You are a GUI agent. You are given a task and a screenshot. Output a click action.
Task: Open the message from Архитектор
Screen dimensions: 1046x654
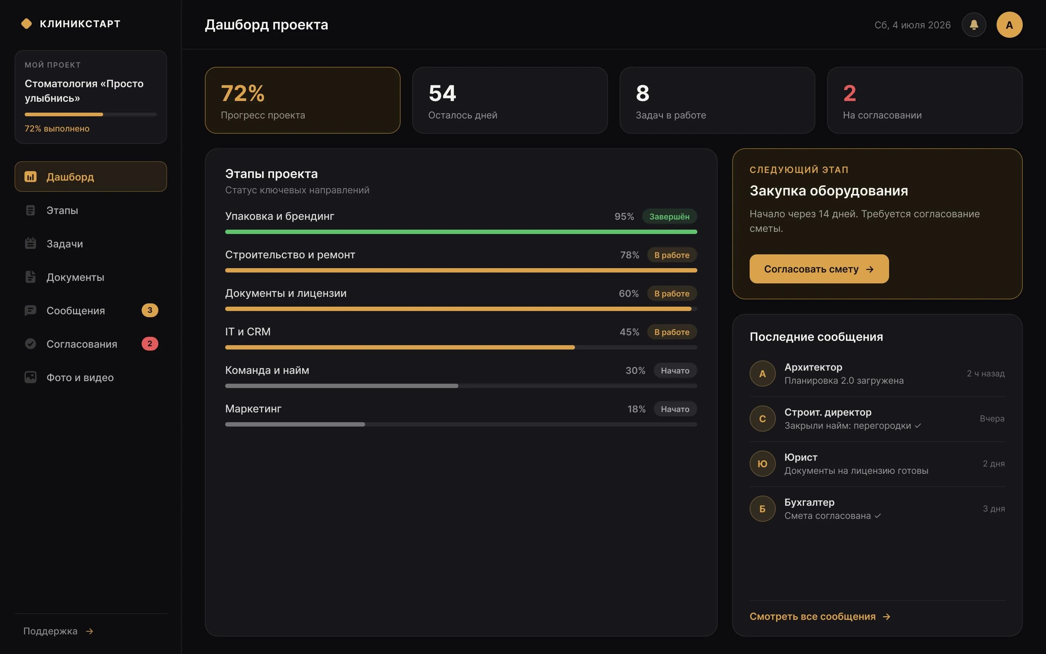(877, 374)
